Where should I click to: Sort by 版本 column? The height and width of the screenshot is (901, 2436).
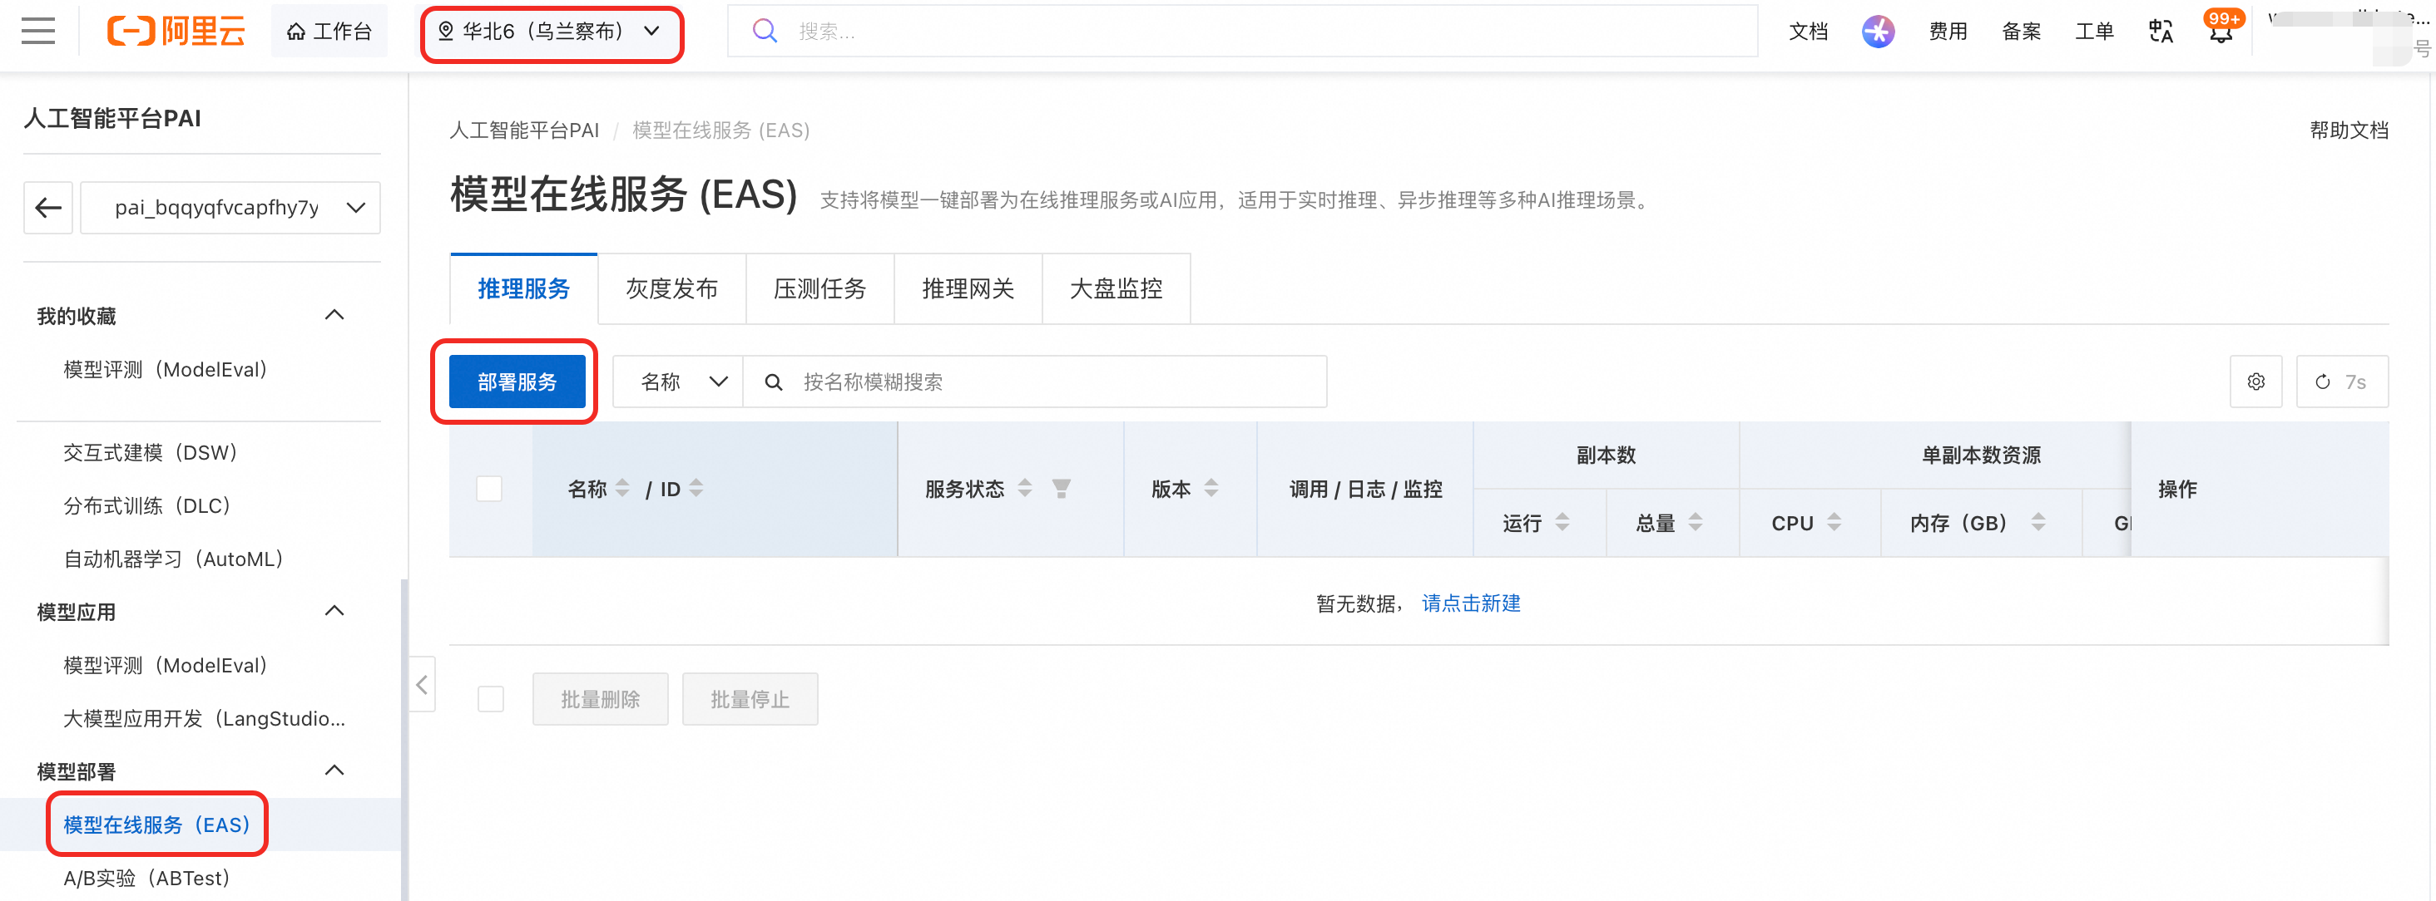[1211, 488]
